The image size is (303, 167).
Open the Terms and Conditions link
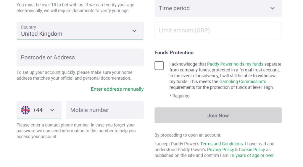pyautogui.click(x=222, y=144)
